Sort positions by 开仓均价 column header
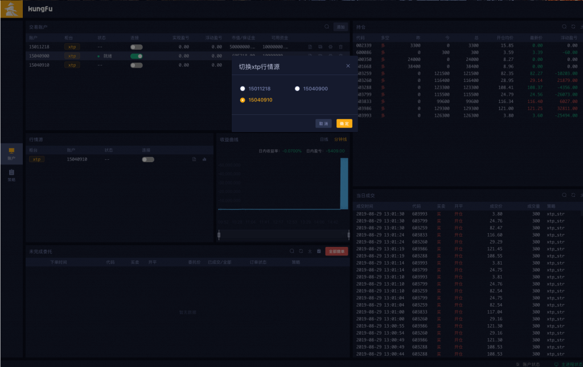Image resolution: width=583 pixels, height=367 pixels. (505, 38)
